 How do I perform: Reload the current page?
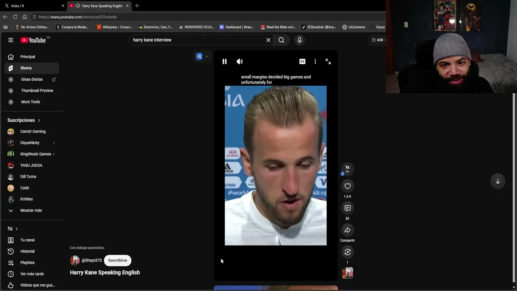(x=15, y=17)
